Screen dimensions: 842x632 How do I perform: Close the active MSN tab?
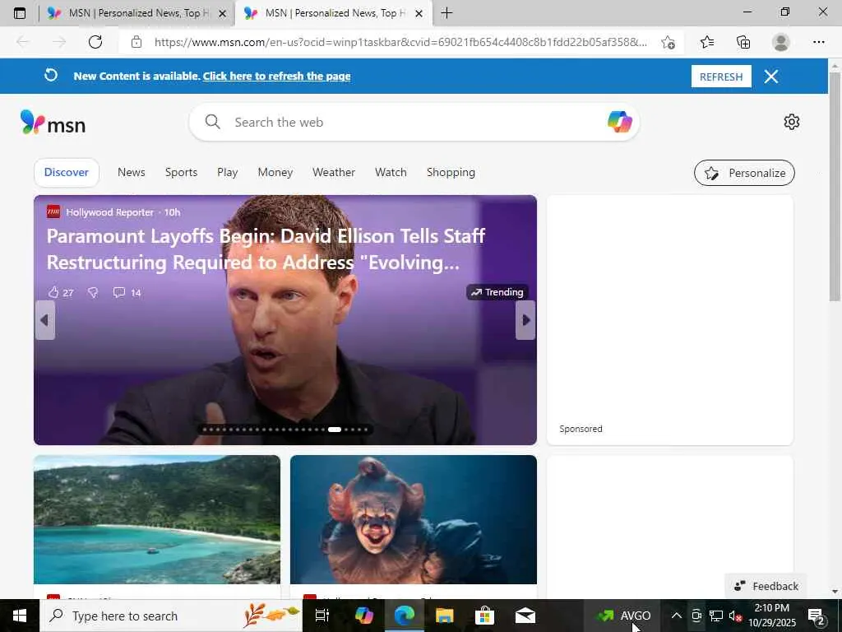[419, 13]
